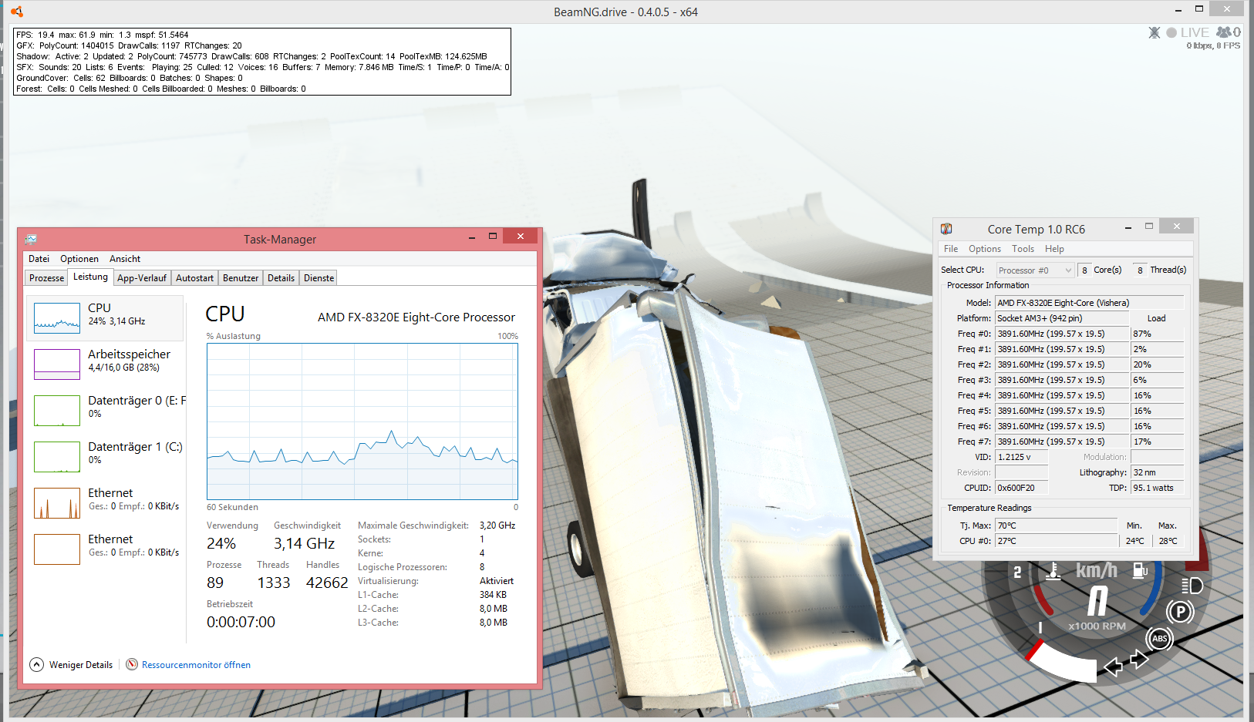Minimize the Core Temp window
Image resolution: width=1254 pixels, height=722 pixels.
coord(1128,227)
